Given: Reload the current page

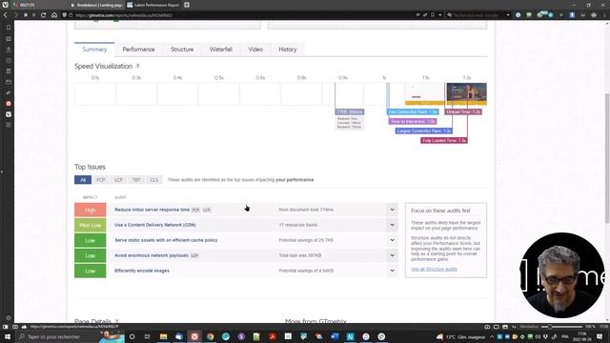Looking at the screenshot, I should point(44,15).
